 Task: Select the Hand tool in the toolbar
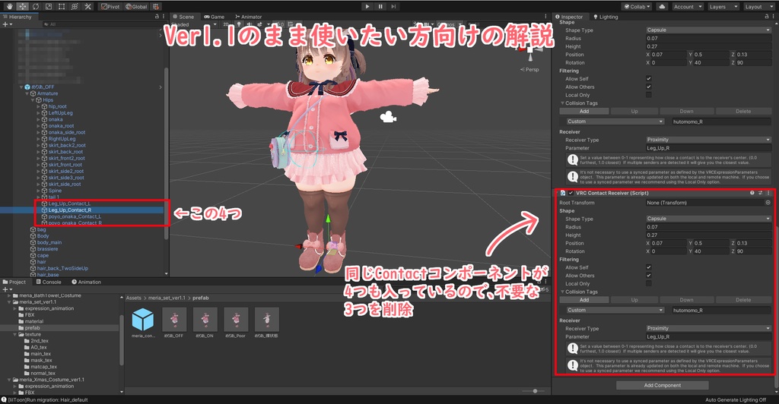point(9,6)
